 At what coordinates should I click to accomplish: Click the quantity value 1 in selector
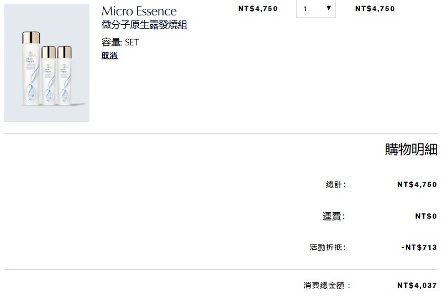tap(306, 9)
